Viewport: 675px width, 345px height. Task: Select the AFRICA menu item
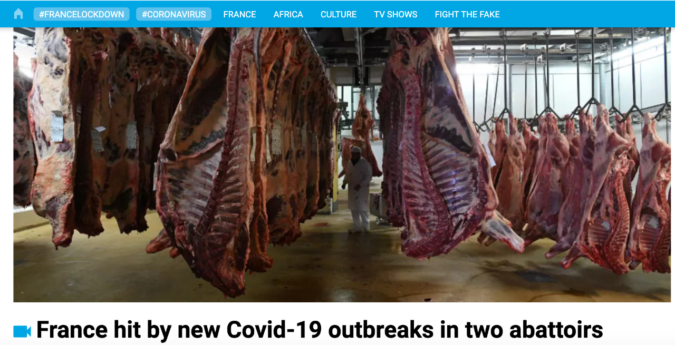click(288, 14)
